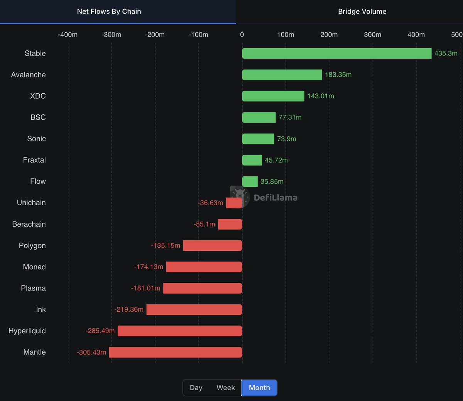Click the Berachain chain label

[x=29, y=224]
